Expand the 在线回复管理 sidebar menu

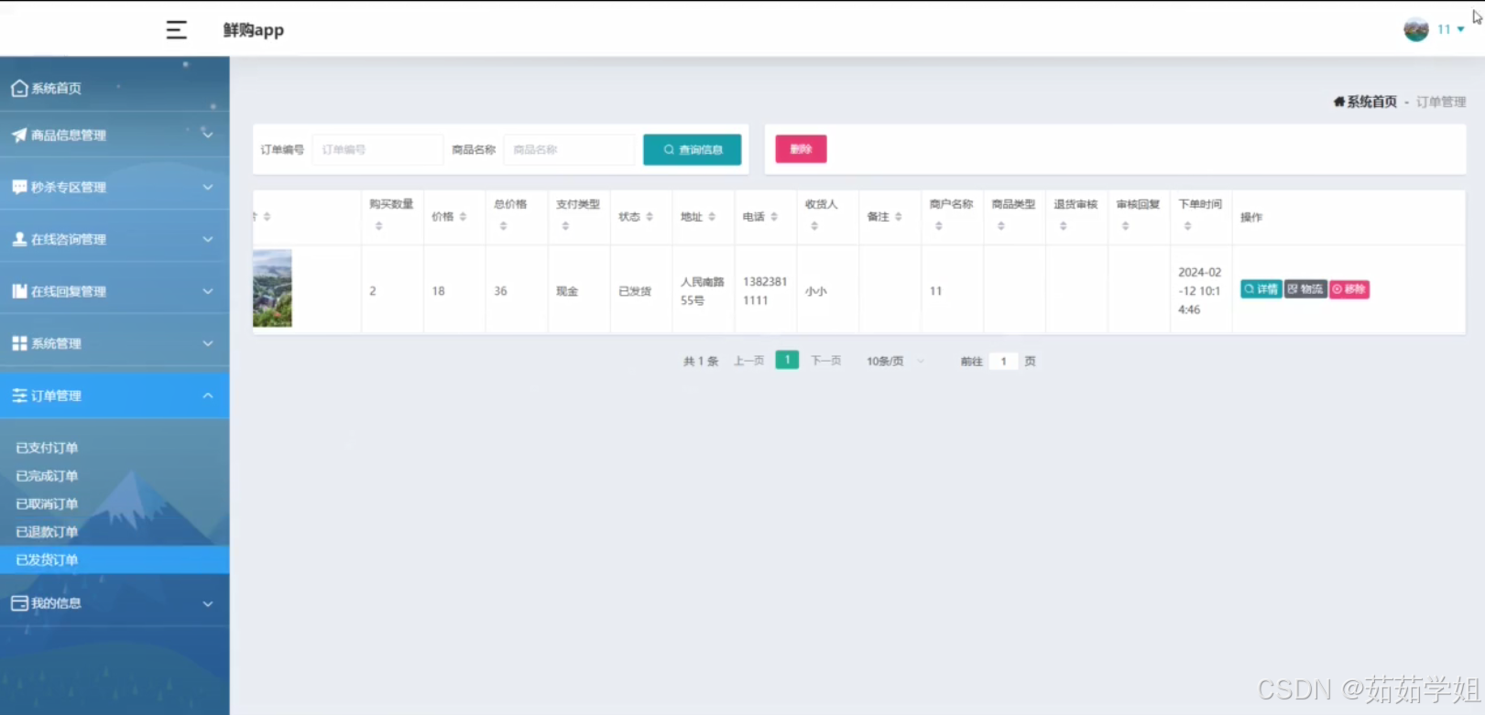[x=115, y=291]
